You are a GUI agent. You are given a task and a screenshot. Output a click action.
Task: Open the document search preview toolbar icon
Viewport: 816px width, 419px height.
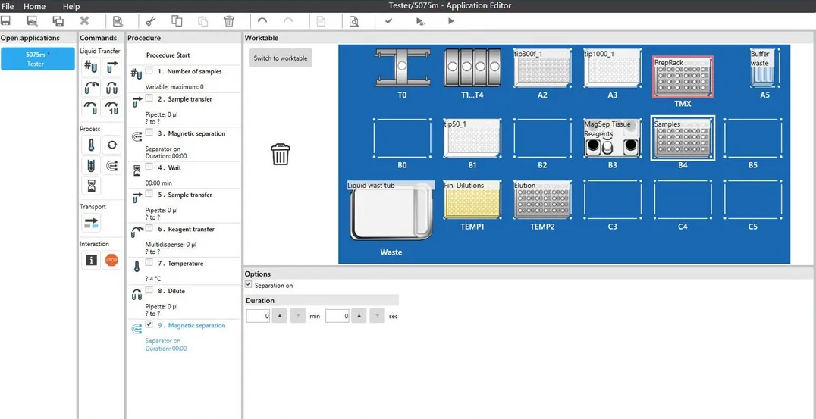pyautogui.click(x=354, y=21)
